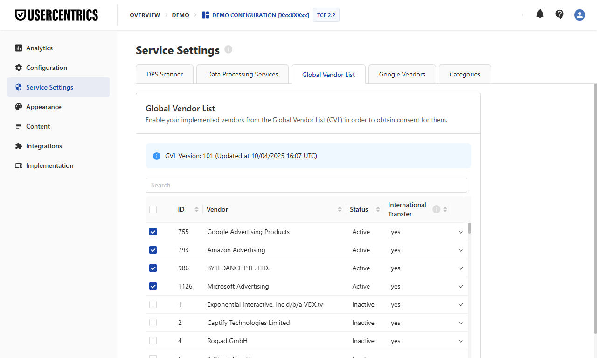Select the Global Vendor List tab

tap(328, 75)
